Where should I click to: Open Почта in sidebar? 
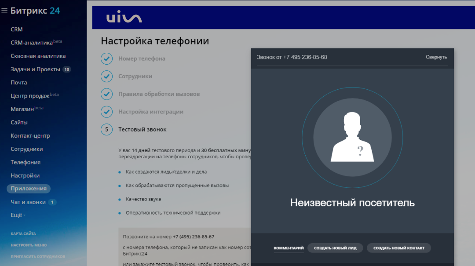coord(19,82)
